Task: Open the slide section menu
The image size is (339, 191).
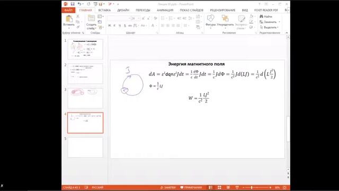Action: point(101,27)
